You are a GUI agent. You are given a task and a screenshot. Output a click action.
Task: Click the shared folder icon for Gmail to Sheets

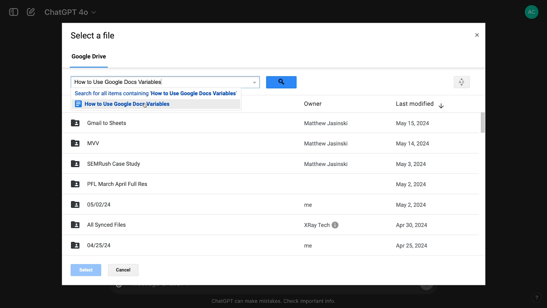coord(75,123)
